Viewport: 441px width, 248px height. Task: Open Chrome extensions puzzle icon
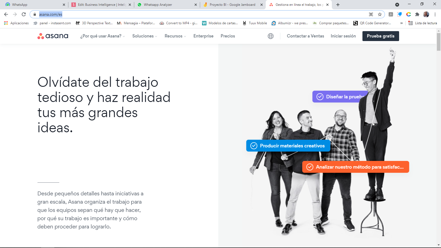417,14
